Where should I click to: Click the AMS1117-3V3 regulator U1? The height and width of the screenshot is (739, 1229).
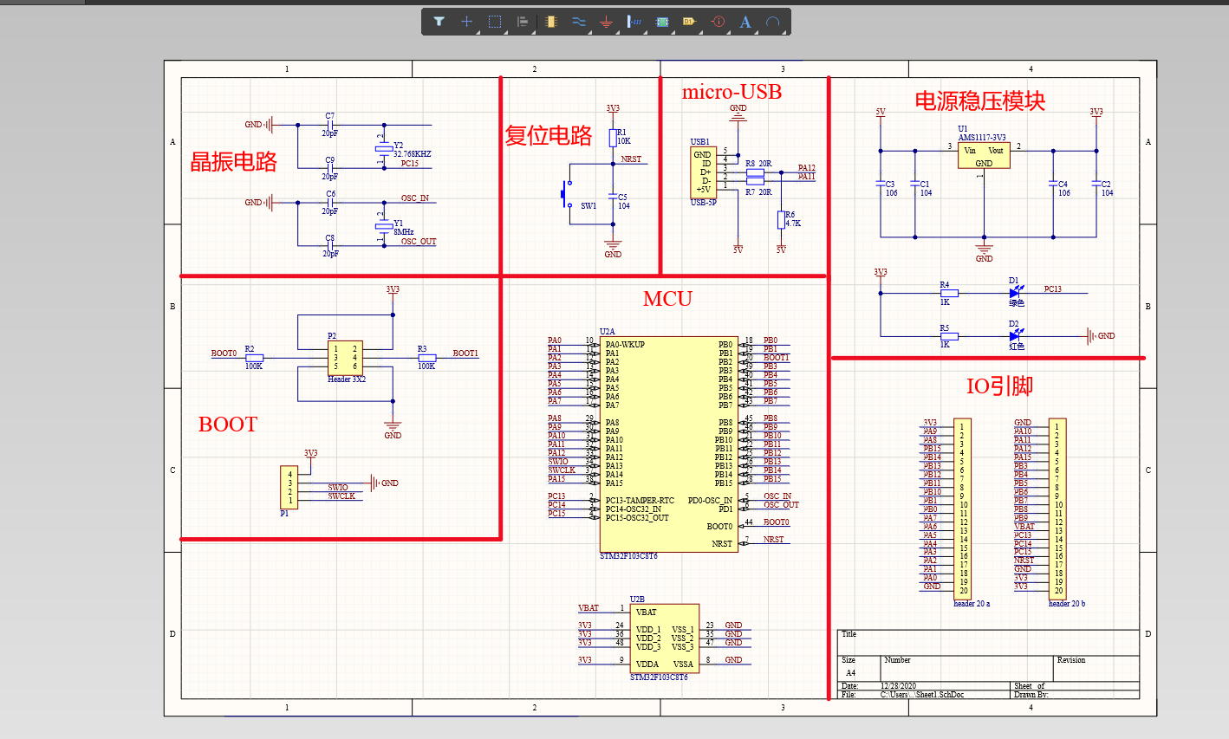(x=984, y=156)
